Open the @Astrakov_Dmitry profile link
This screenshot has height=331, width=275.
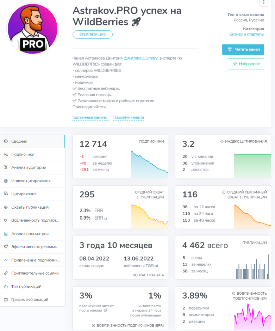tap(140, 58)
